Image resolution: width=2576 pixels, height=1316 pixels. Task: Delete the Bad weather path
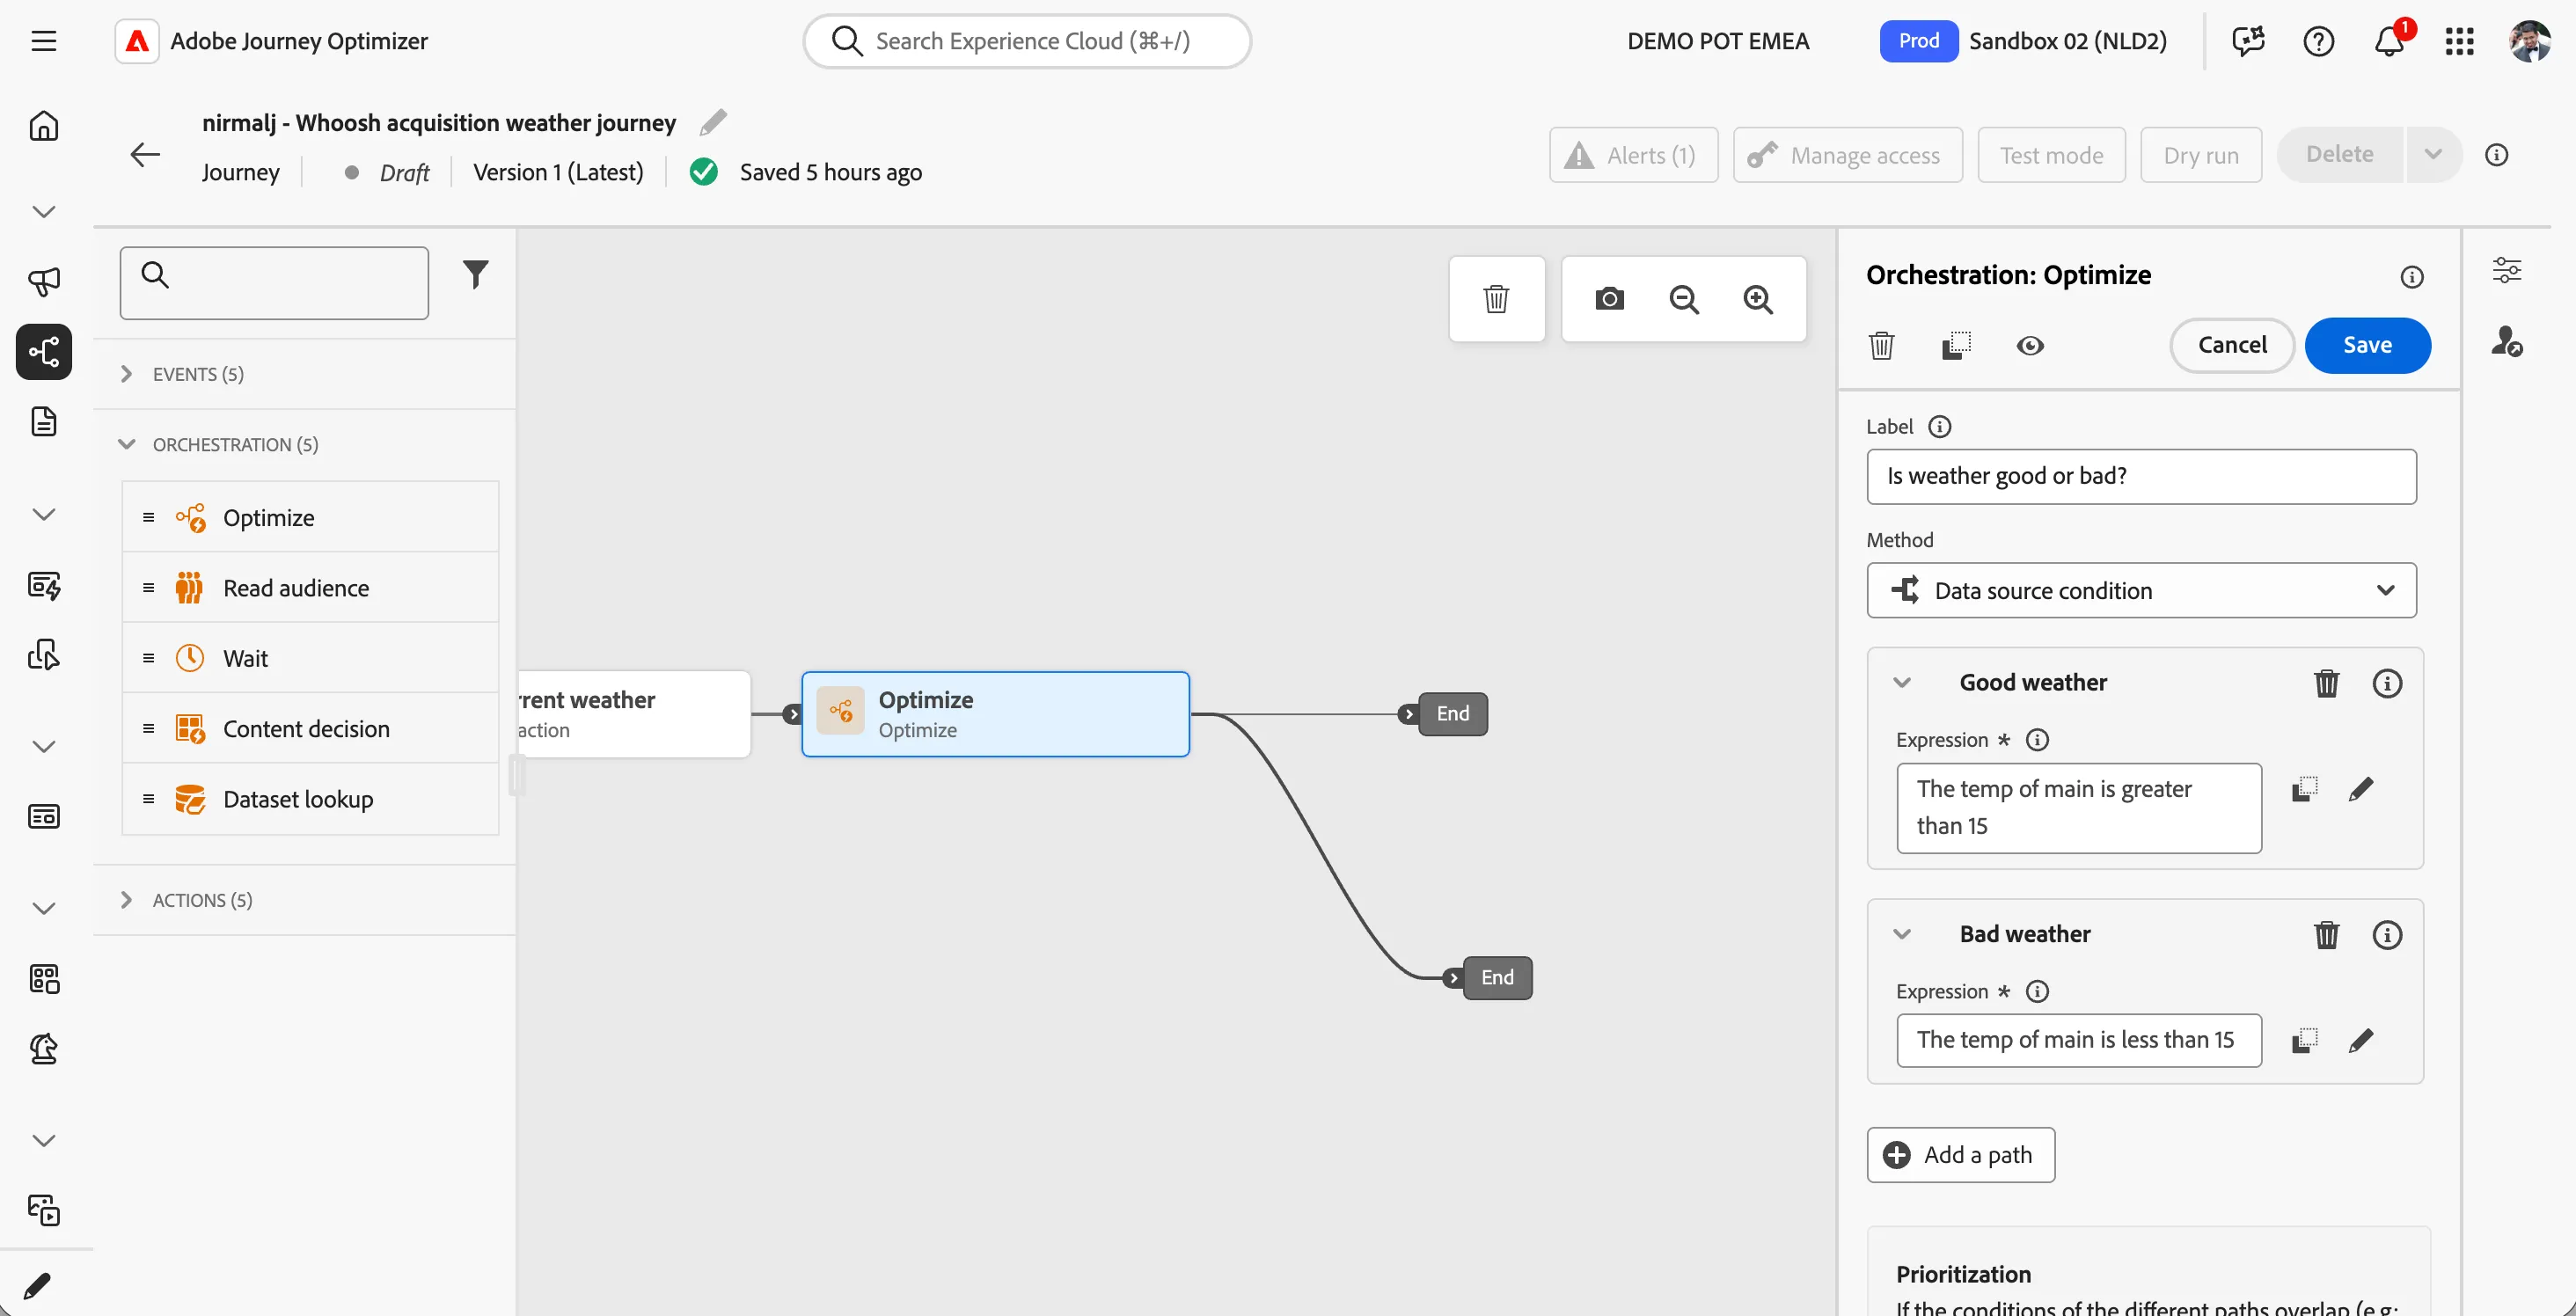click(x=2326, y=935)
